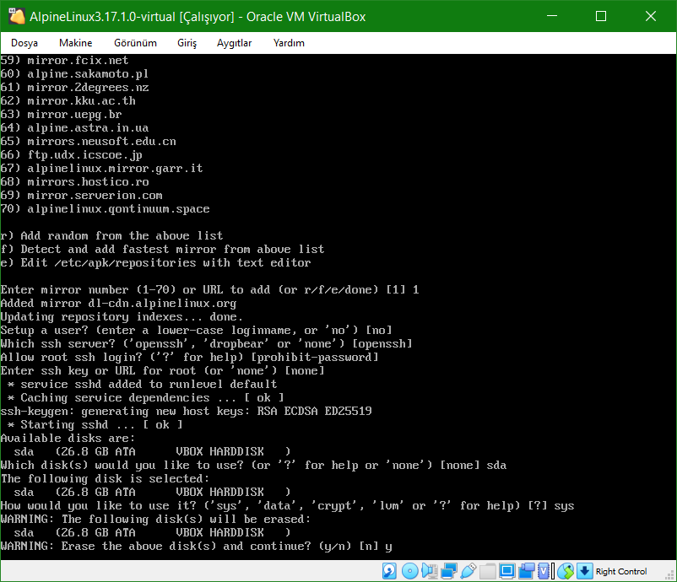The height and width of the screenshot is (582, 677).
Task: Click the 'Starting sshd ... [ ok ]' line
Action: pos(95,424)
